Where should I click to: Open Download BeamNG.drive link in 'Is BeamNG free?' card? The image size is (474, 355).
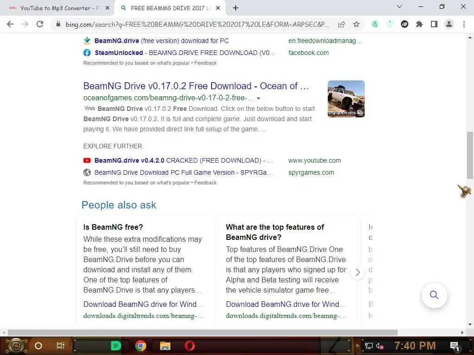(143, 304)
